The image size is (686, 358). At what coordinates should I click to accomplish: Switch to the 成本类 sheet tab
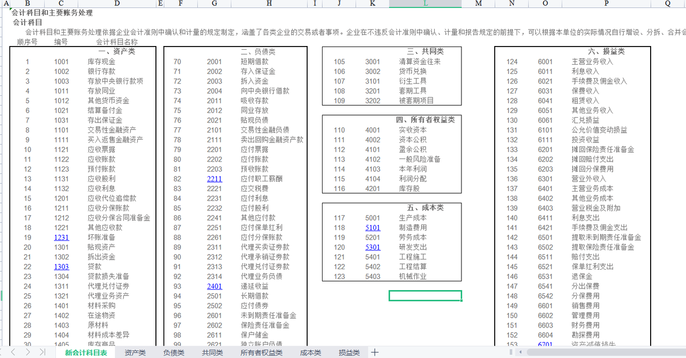coord(310,353)
